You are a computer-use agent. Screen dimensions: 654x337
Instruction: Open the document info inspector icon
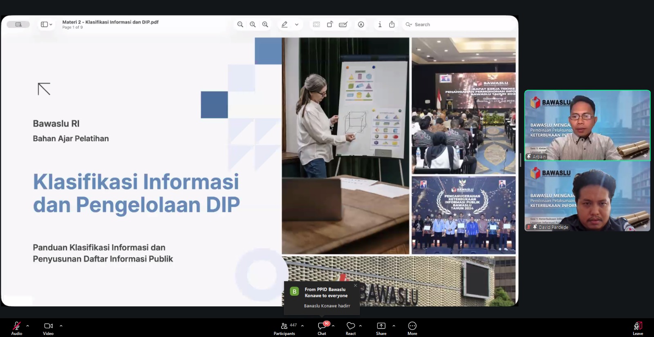(380, 24)
